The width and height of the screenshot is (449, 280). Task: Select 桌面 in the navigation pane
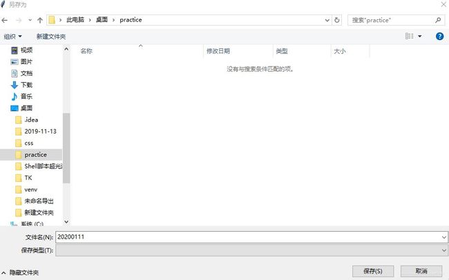point(26,108)
